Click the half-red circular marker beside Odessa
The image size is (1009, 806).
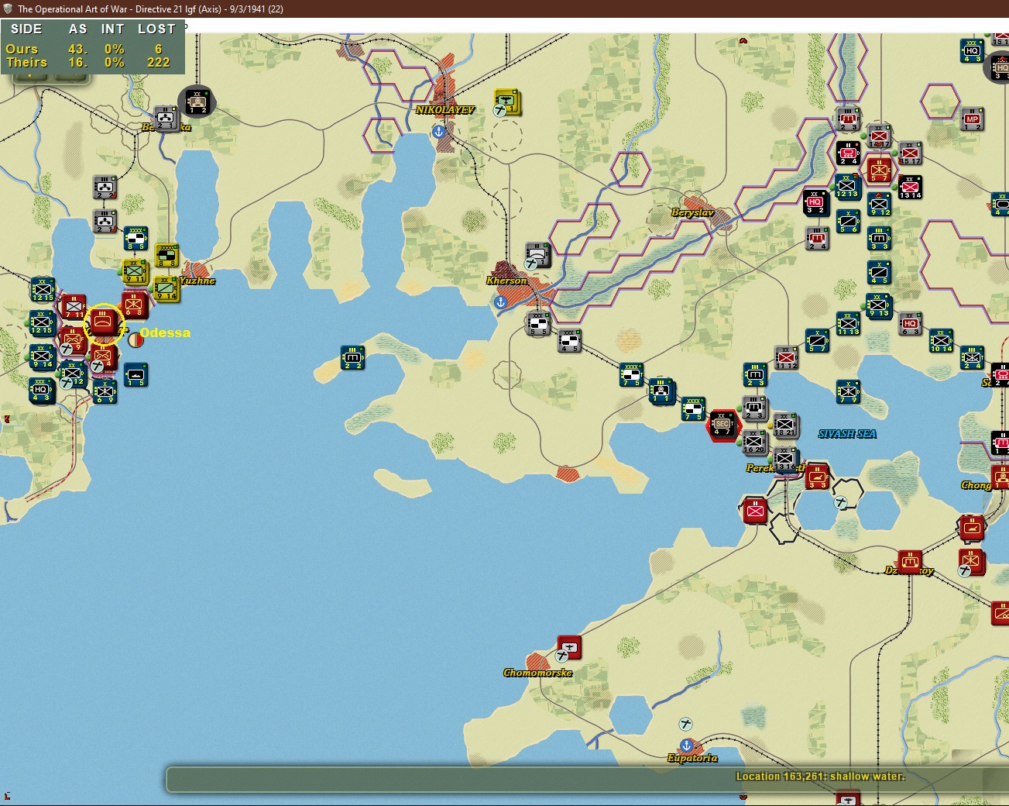[136, 339]
